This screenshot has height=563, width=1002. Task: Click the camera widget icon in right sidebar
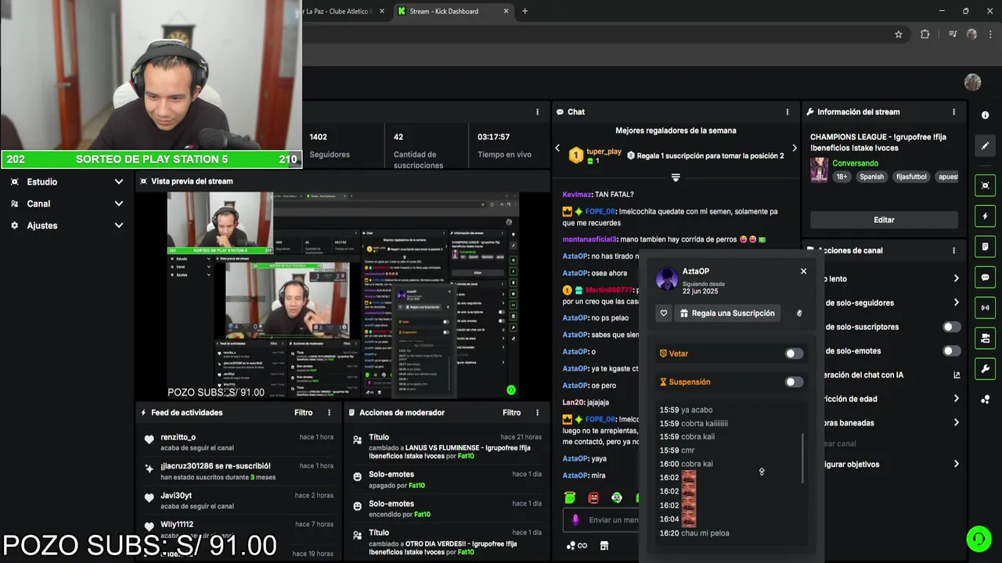click(985, 338)
